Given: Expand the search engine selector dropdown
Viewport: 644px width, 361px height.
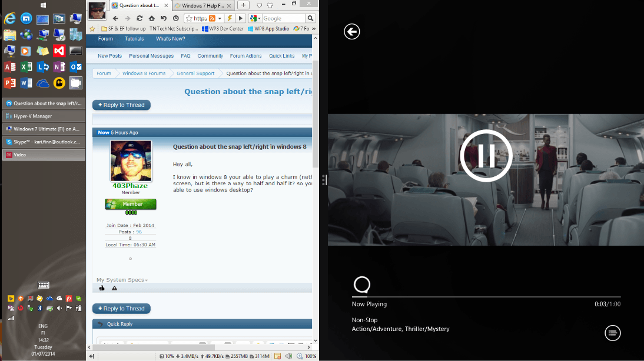Looking at the screenshot, I should [259, 18].
